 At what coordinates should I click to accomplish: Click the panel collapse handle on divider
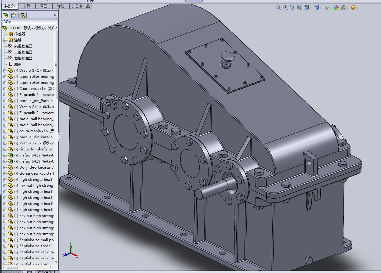[60, 137]
